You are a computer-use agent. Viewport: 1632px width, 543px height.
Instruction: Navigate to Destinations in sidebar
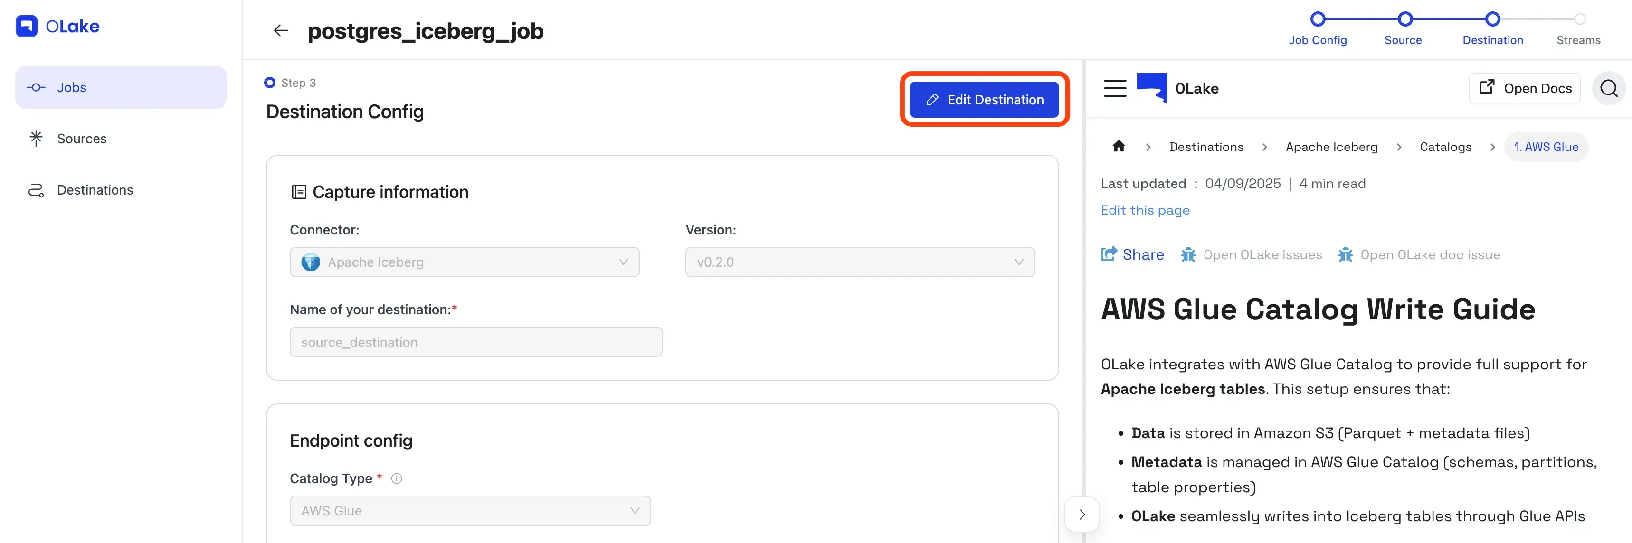(x=95, y=190)
